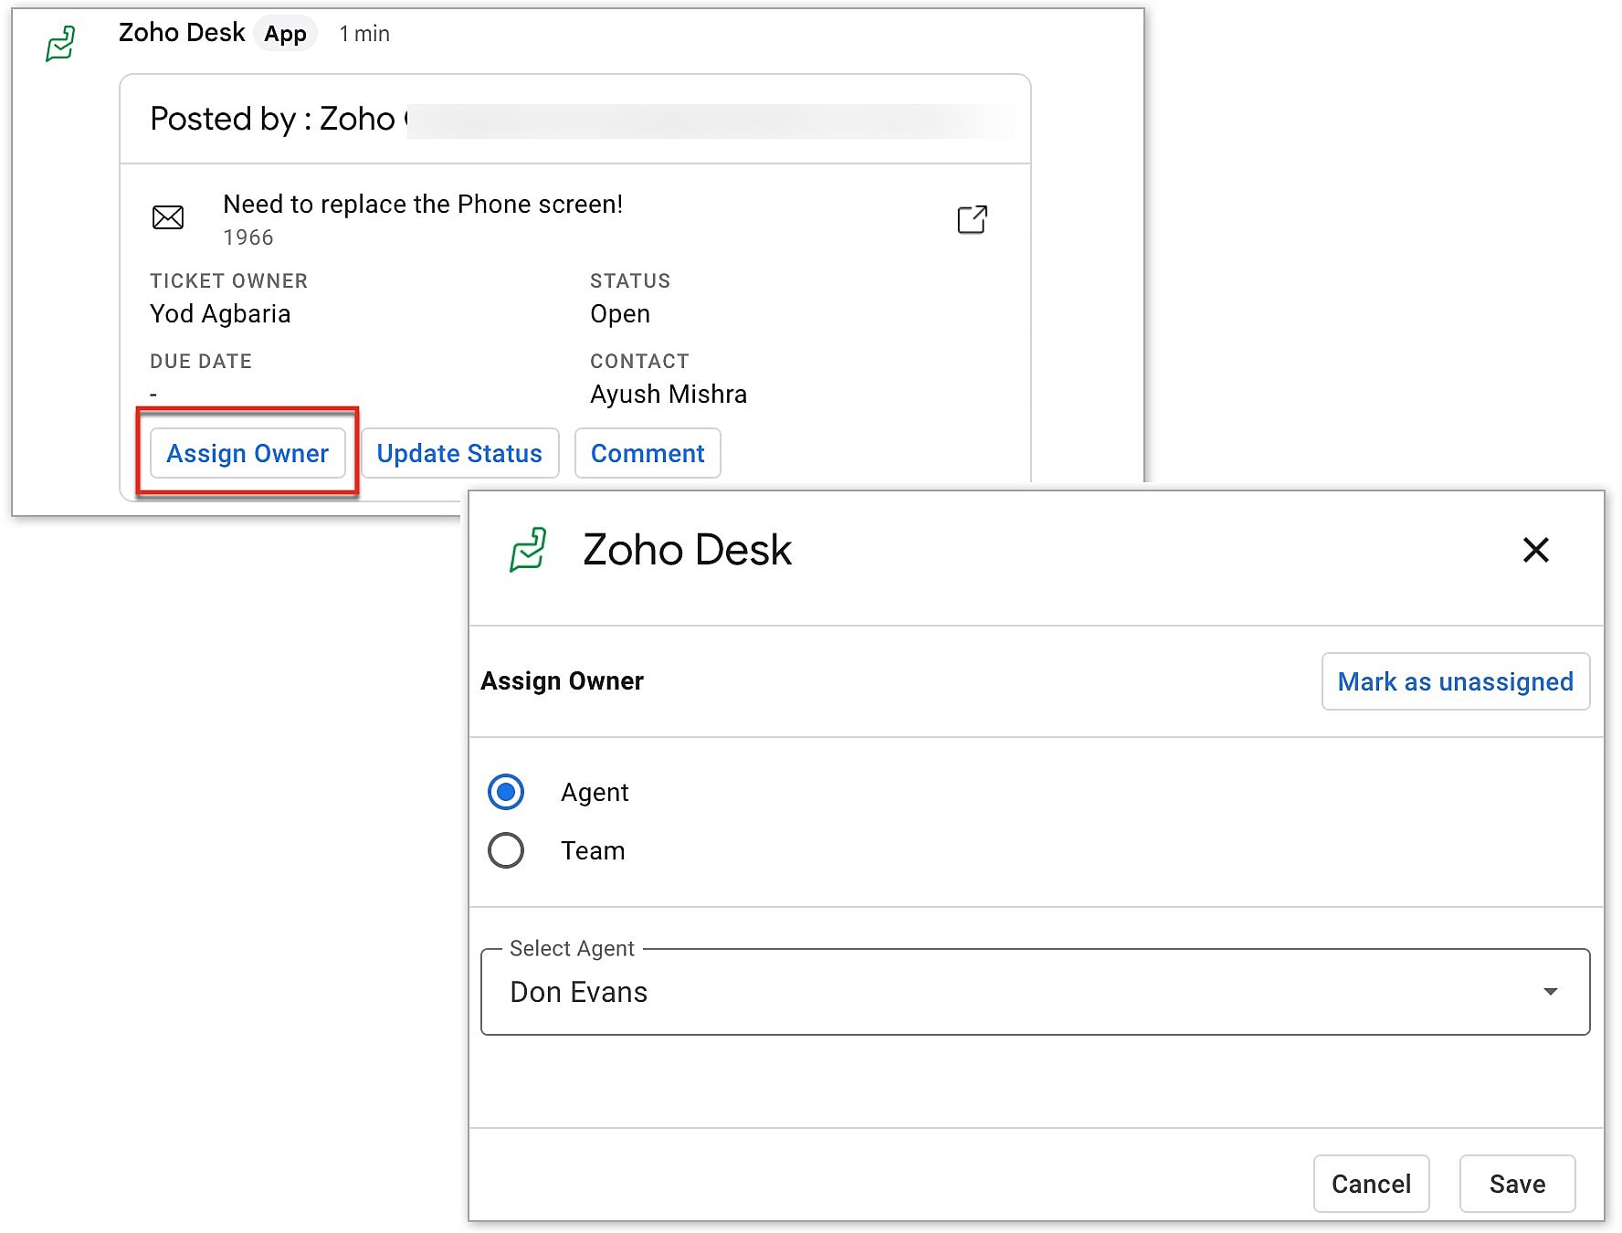Click the Zoho Desk logo in the dialog header
The width and height of the screenshot is (1622, 1233).
(x=528, y=550)
